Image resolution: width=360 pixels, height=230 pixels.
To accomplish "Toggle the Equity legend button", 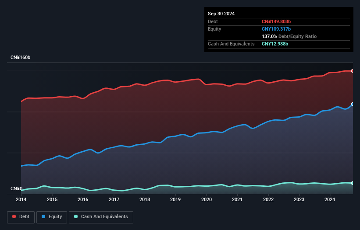I will tap(52, 217).
